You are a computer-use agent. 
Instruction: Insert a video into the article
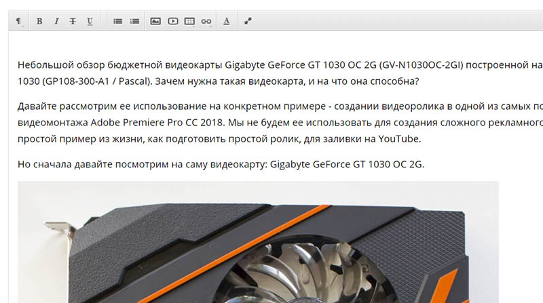tap(173, 22)
